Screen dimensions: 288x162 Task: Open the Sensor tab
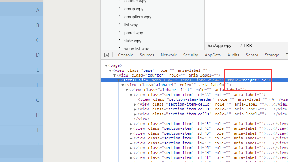(x=252, y=55)
